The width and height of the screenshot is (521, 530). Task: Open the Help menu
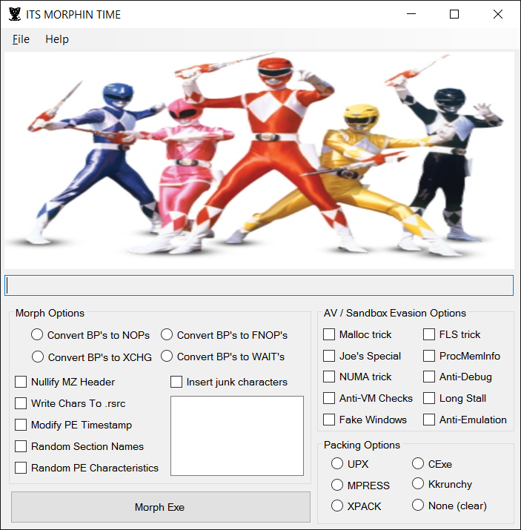[57, 39]
